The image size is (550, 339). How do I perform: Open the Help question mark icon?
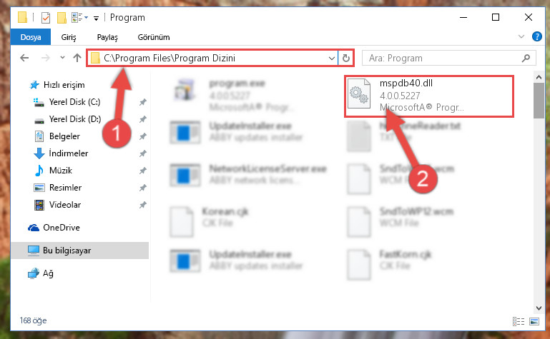tap(536, 36)
